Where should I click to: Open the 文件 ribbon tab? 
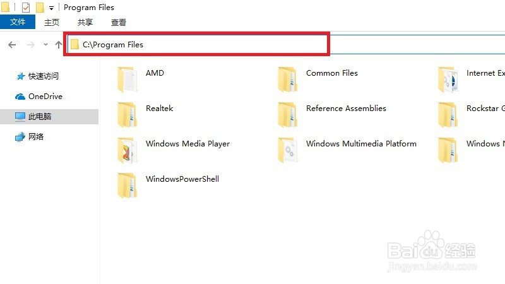point(18,22)
